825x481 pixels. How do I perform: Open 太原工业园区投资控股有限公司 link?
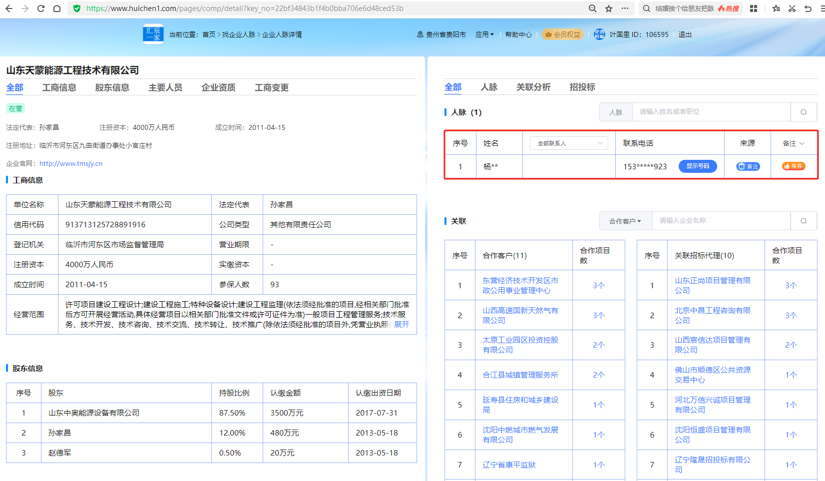tap(520, 345)
